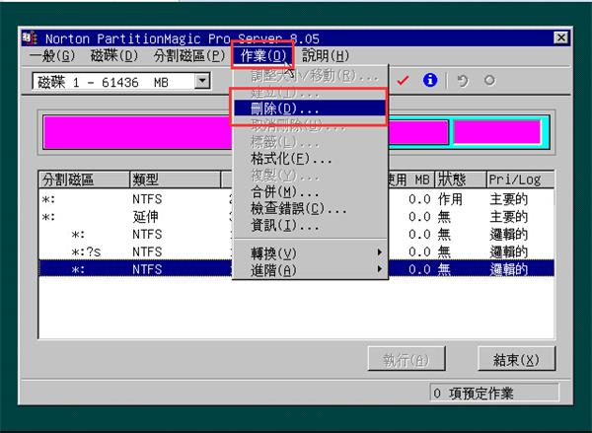The height and width of the screenshot is (433, 592).
Task: Expand the 轉換(V) submenu
Action: [x=310, y=253]
